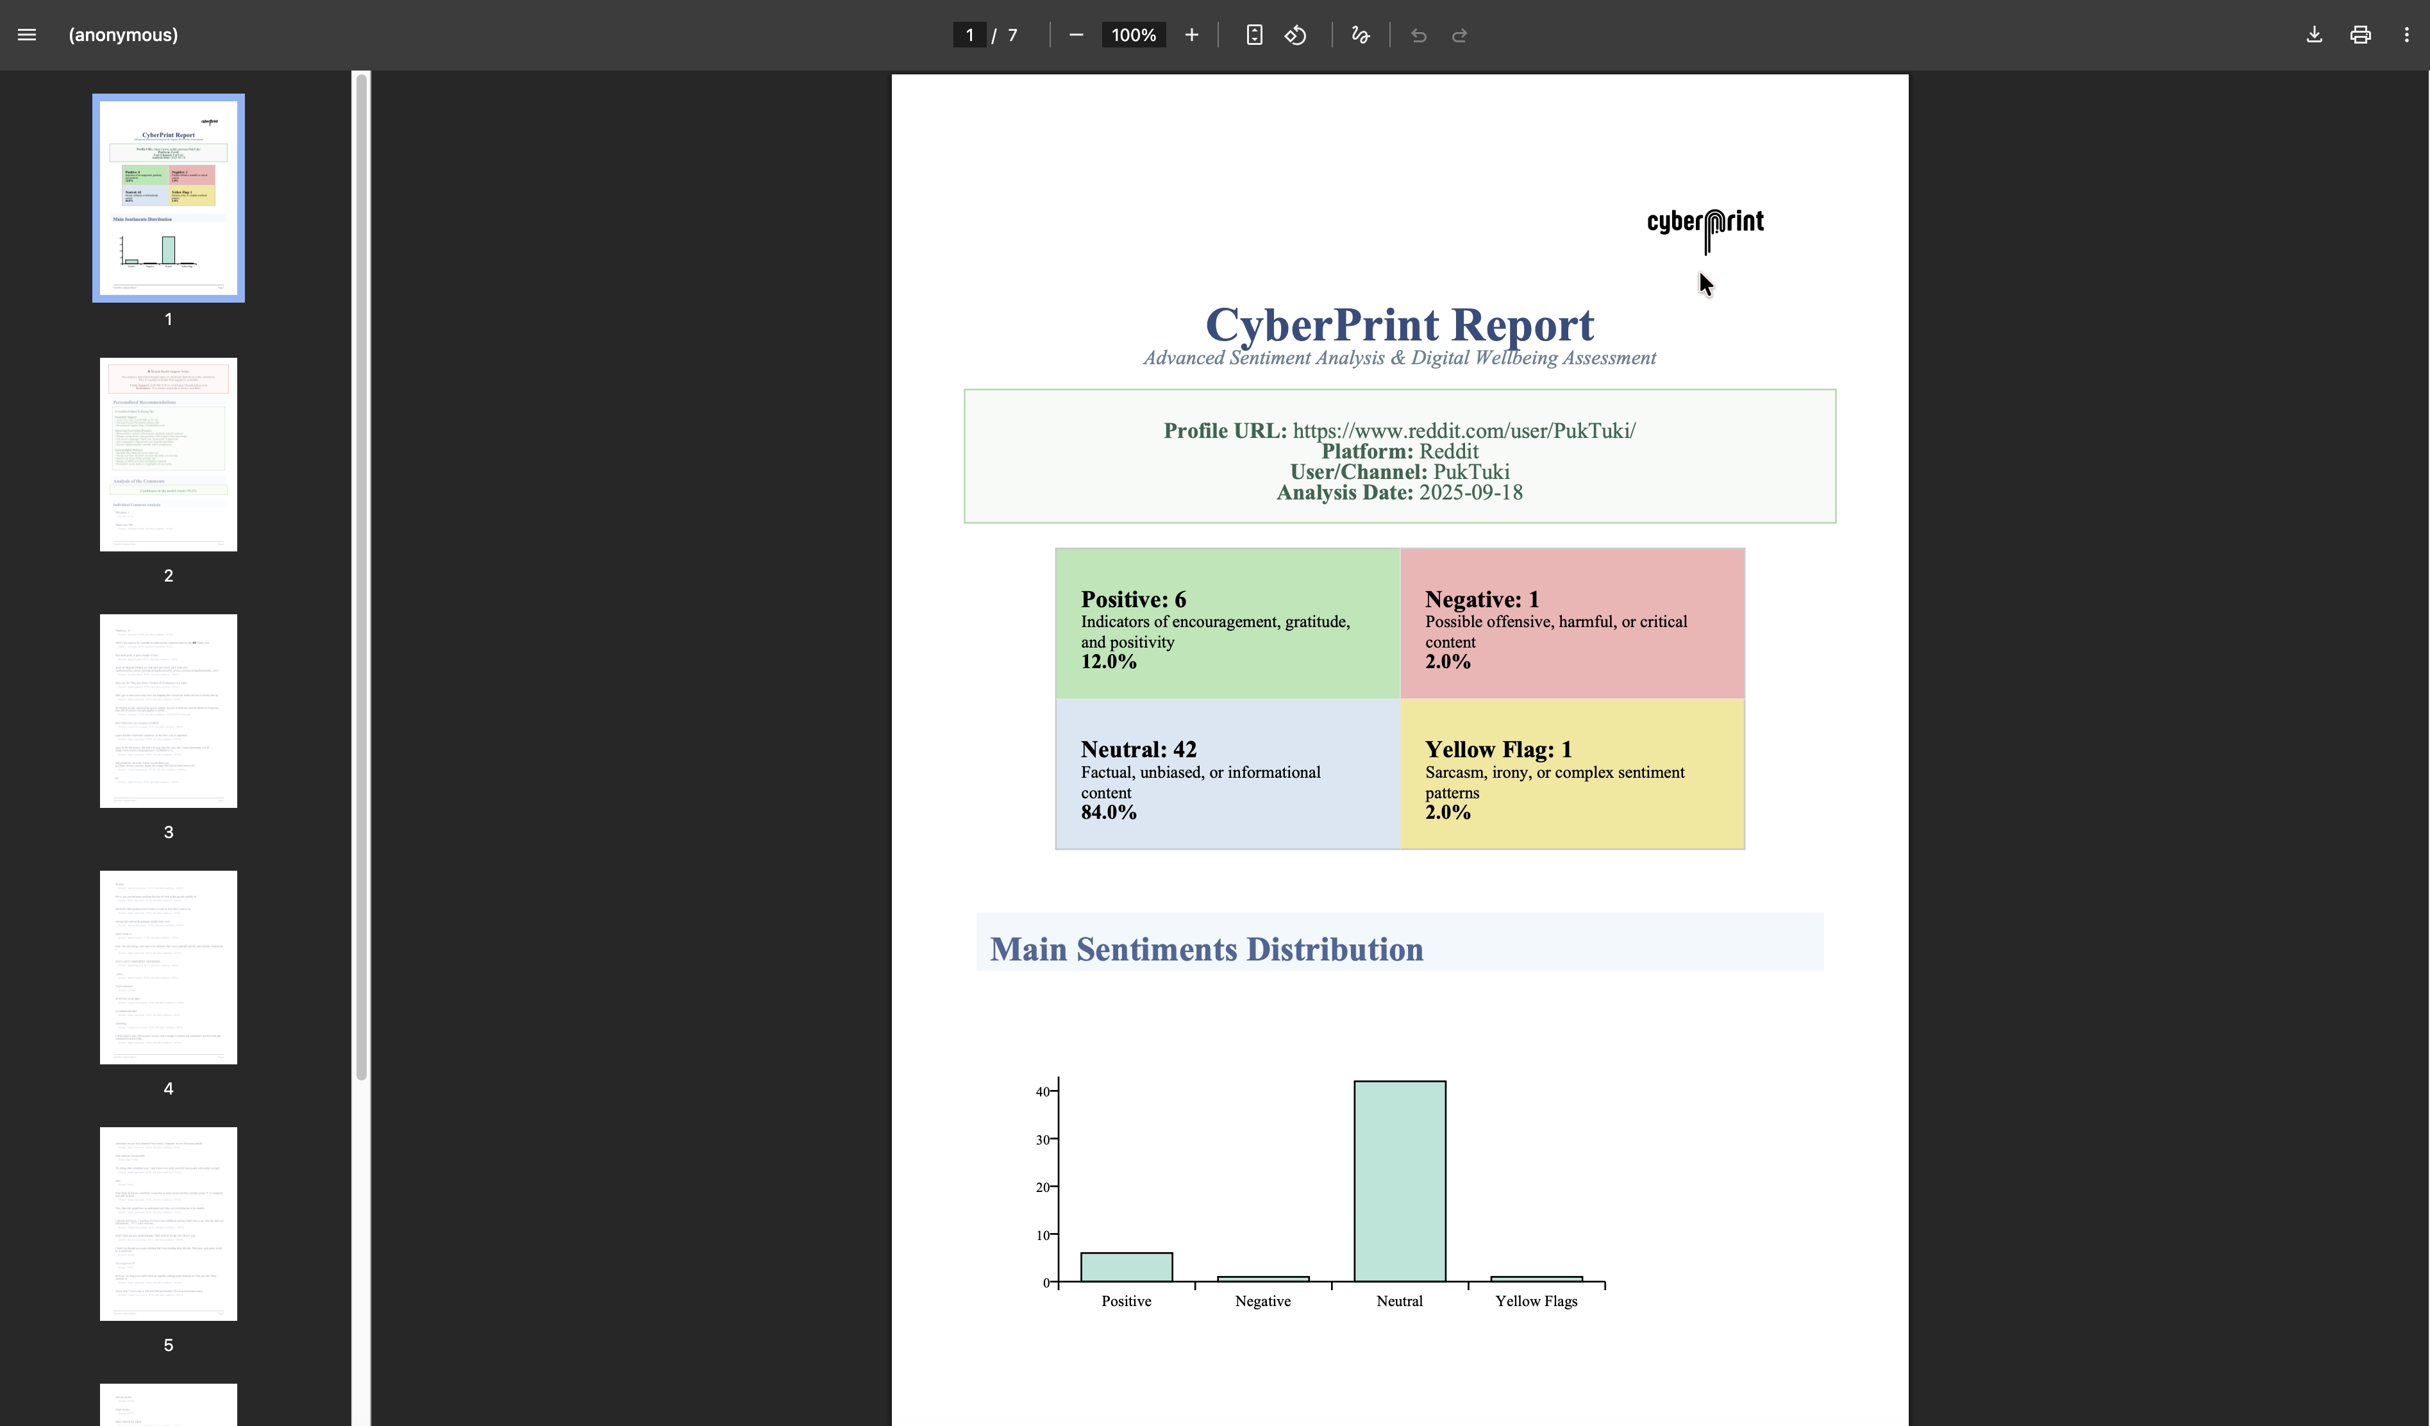Rotate the document counterclockwise

pyautogui.click(x=1296, y=35)
